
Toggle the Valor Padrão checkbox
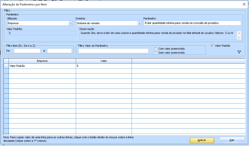pos(212,46)
